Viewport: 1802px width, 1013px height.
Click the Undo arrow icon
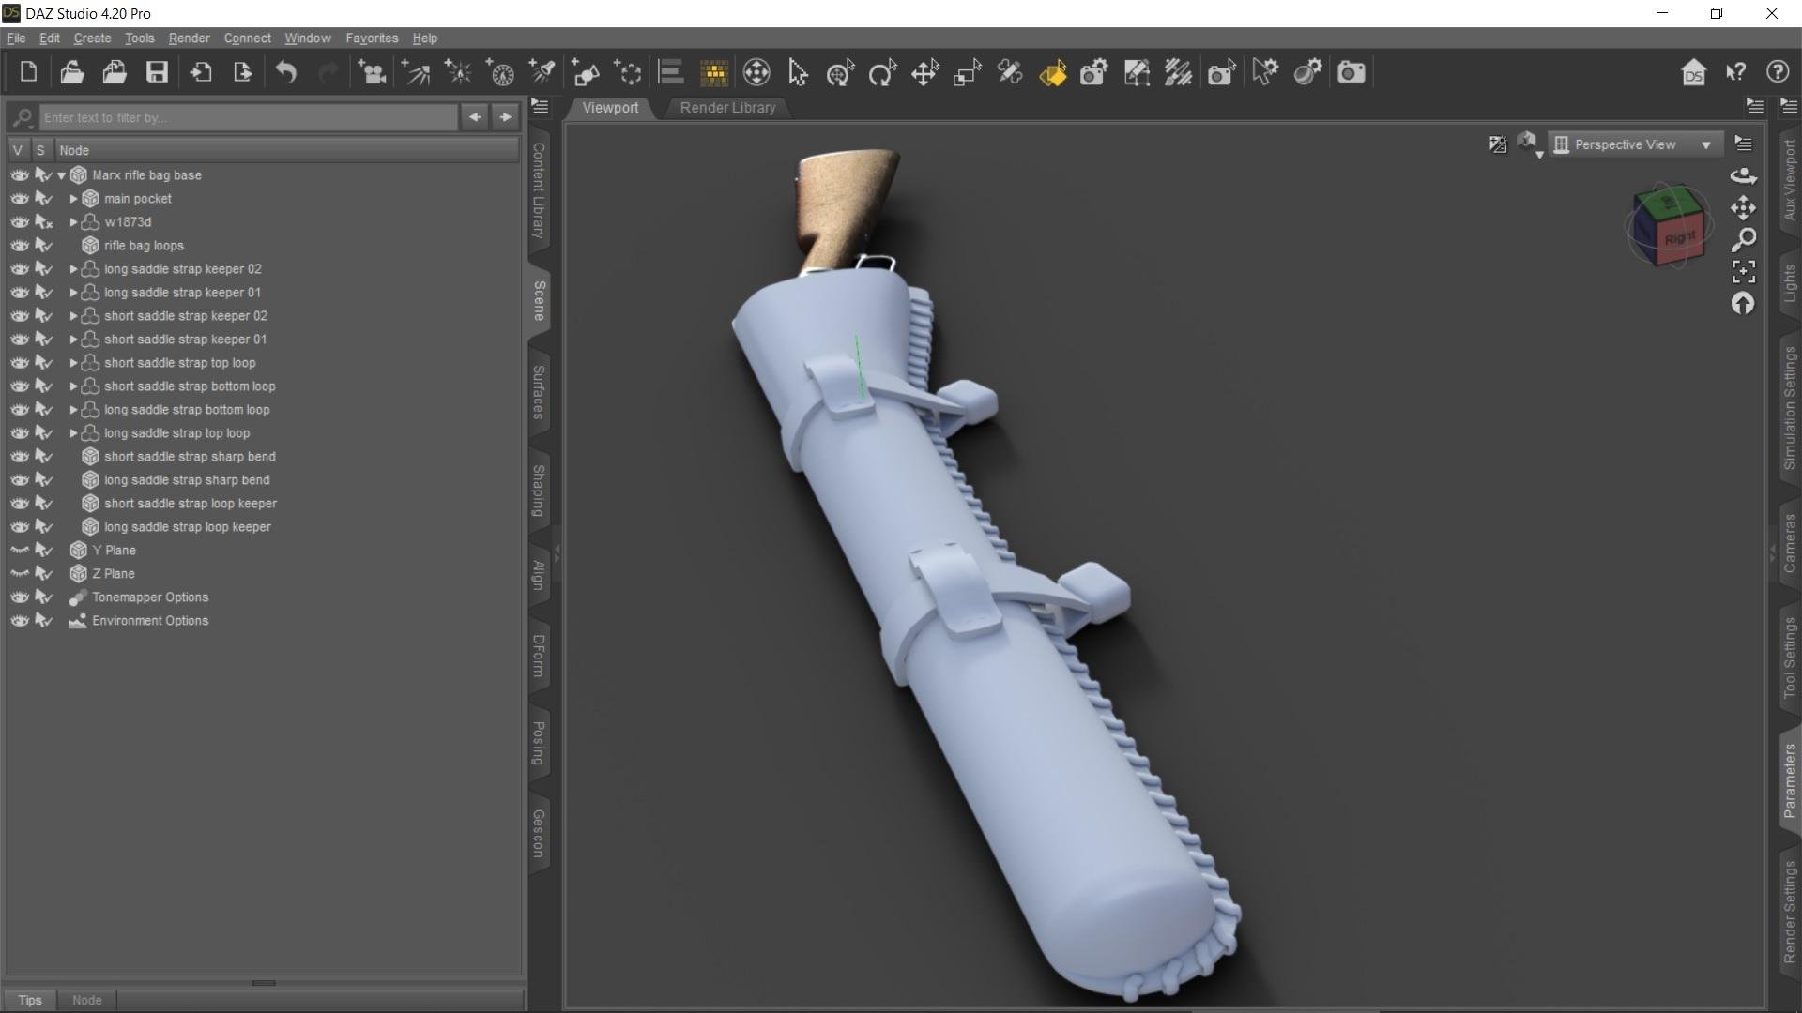[286, 72]
